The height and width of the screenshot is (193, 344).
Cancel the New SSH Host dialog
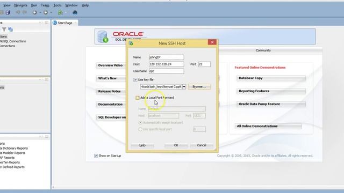coord(202,145)
